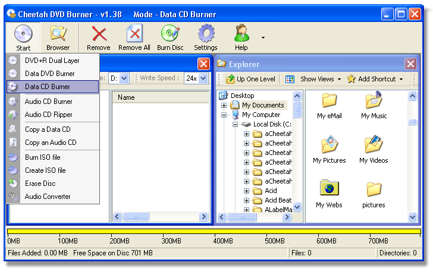The image size is (433, 272).
Task: Open the My eMail folder icon
Action: [x=329, y=106]
